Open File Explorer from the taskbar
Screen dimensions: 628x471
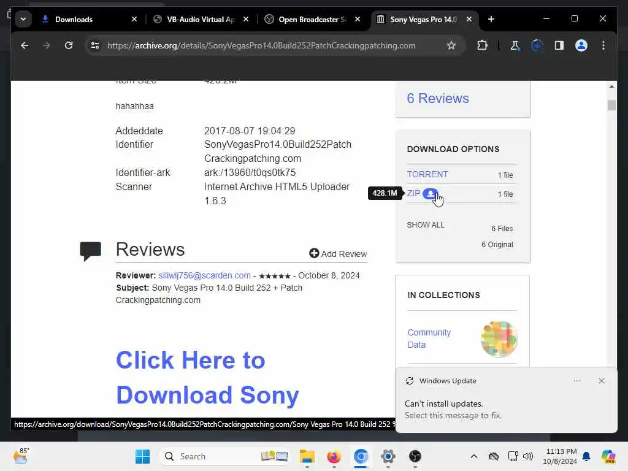coord(307,456)
